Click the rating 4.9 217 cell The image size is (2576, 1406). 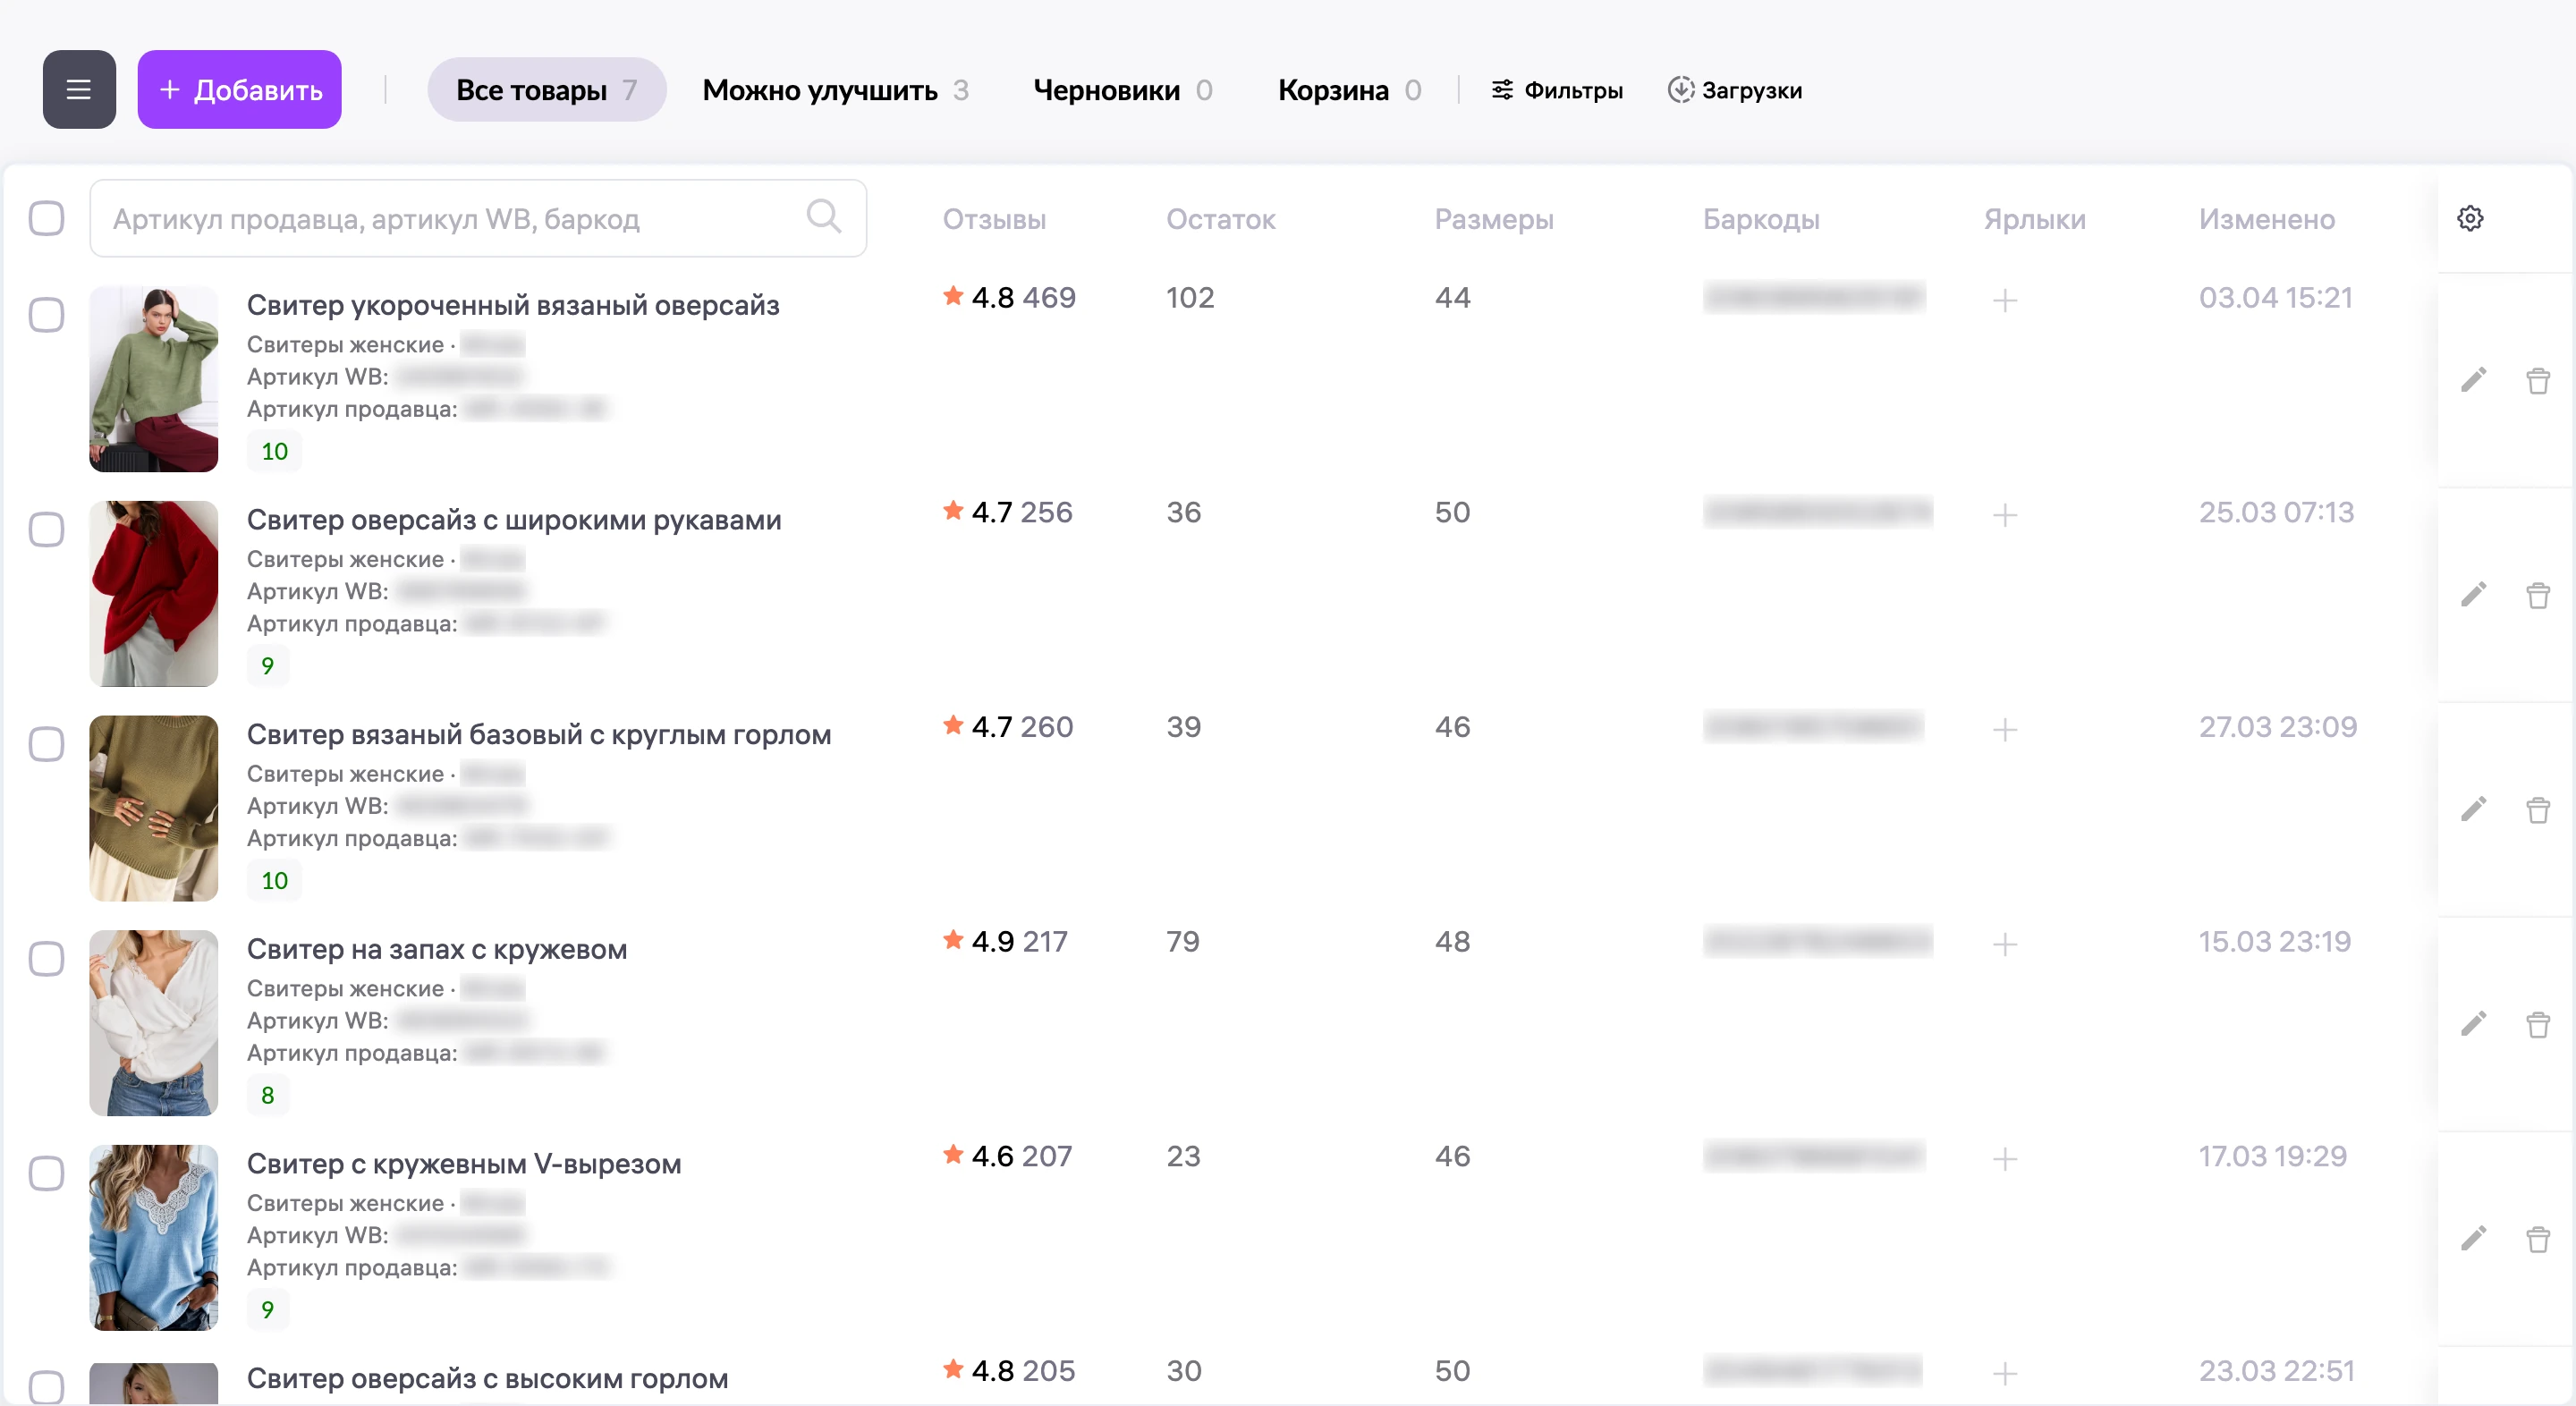1006,941
